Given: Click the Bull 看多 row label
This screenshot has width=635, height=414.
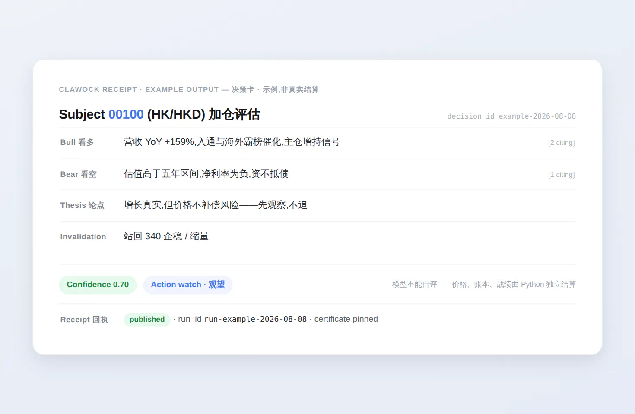Looking at the screenshot, I should click(x=77, y=142).
